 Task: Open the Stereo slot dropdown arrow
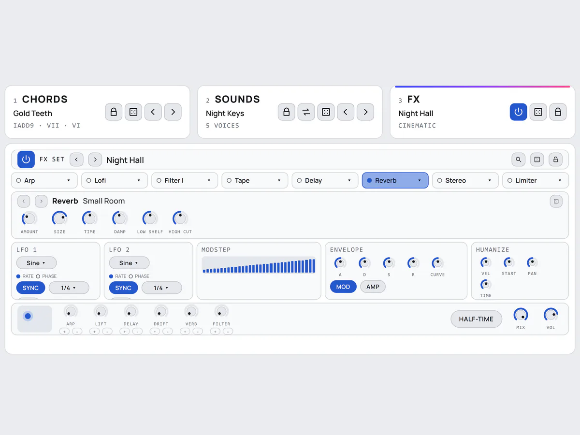pyautogui.click(x=490, y=180)
